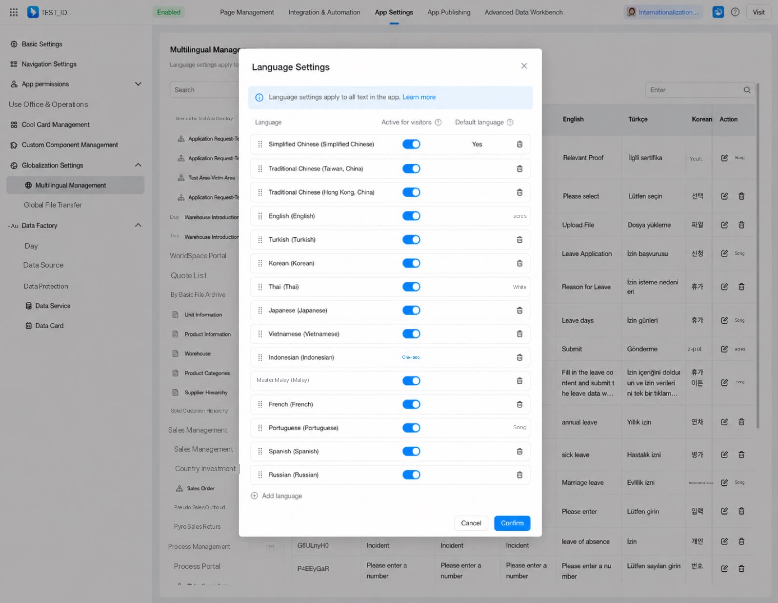Click the help icon next to Default language
Image resolution: width=778 pixels, height=603 pixels.
click(510, 123)
